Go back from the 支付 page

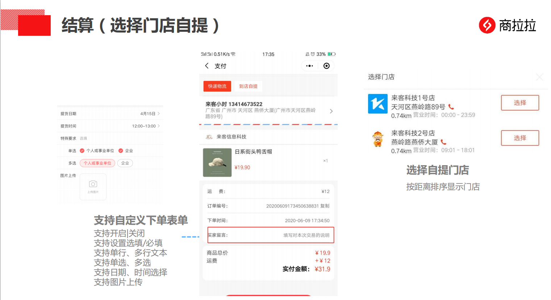click(207, 66)
